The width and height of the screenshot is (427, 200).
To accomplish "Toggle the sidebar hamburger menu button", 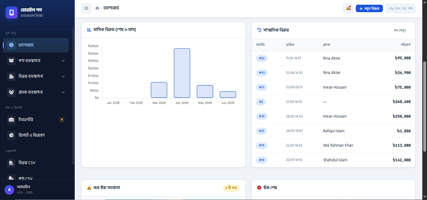I will coord(86,8).
